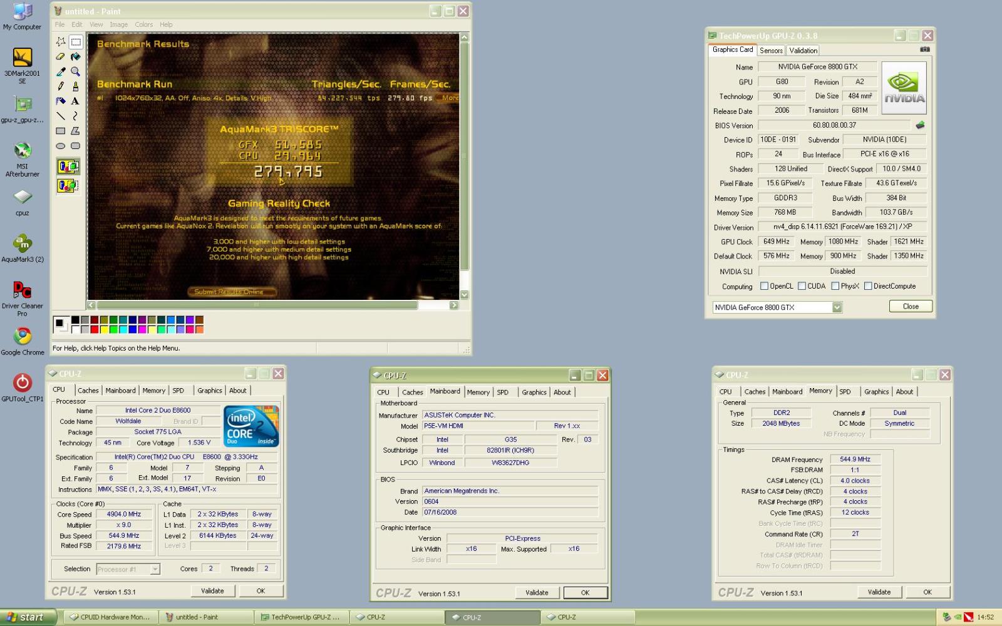Select the Driver Cleaner Pro desktop icon

[23, 299]
